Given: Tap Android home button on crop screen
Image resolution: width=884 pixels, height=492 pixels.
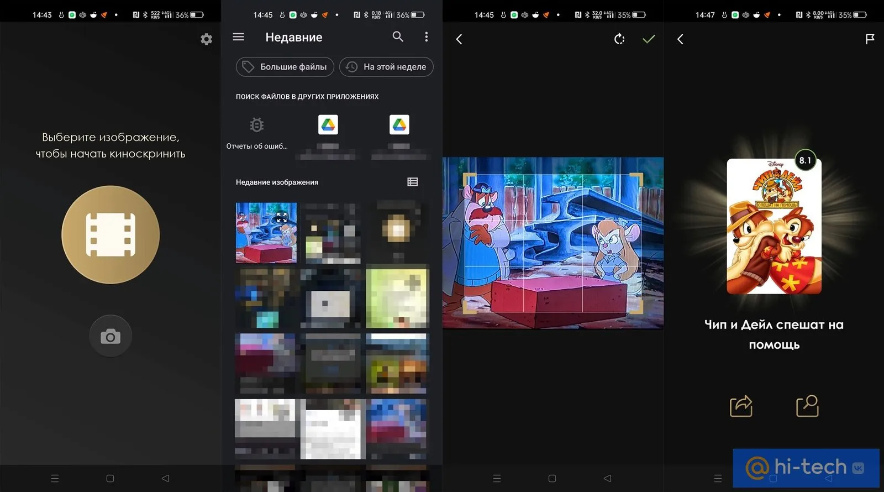Looking at the screenshot, I should (552, 478).
